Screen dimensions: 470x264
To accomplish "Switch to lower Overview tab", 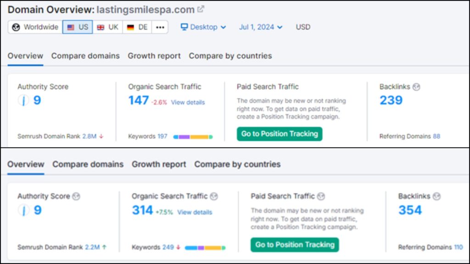I will coord(26,165).
